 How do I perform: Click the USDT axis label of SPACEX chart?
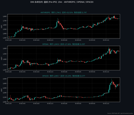coord(2,90)
